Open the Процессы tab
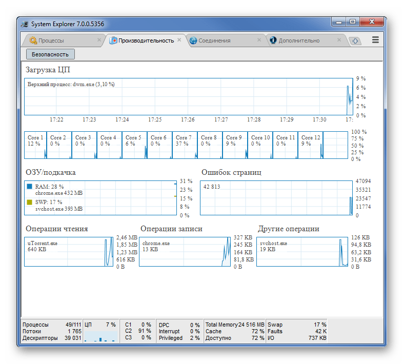Image resolution: width=404 pixels, height=364 pixels. point(64,41)
